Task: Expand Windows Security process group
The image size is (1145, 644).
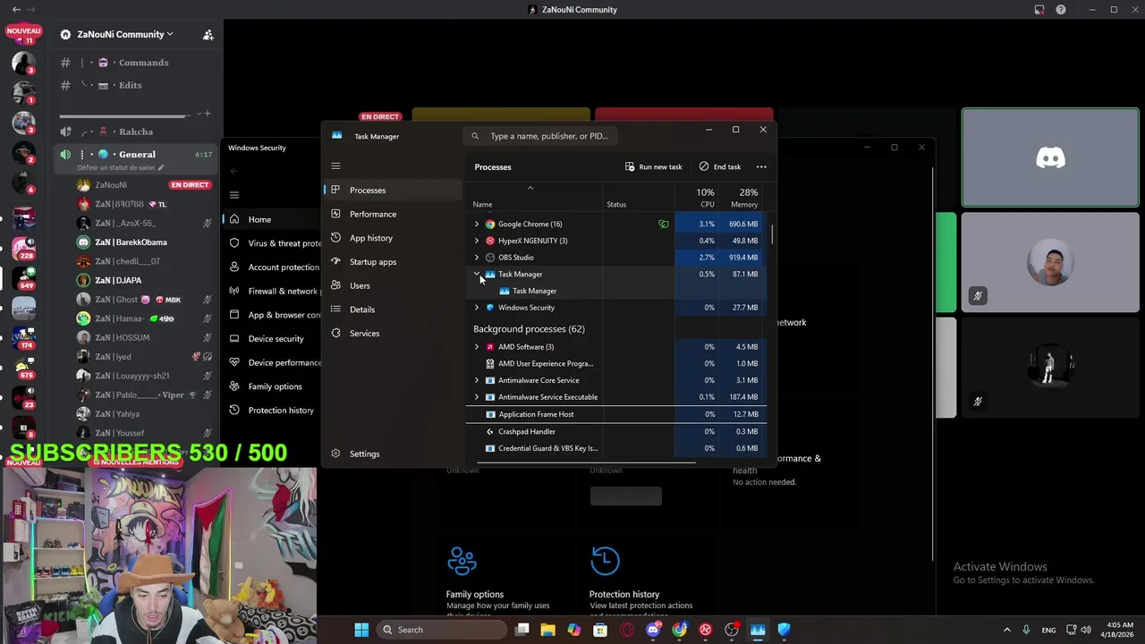Action: [476, 308]
